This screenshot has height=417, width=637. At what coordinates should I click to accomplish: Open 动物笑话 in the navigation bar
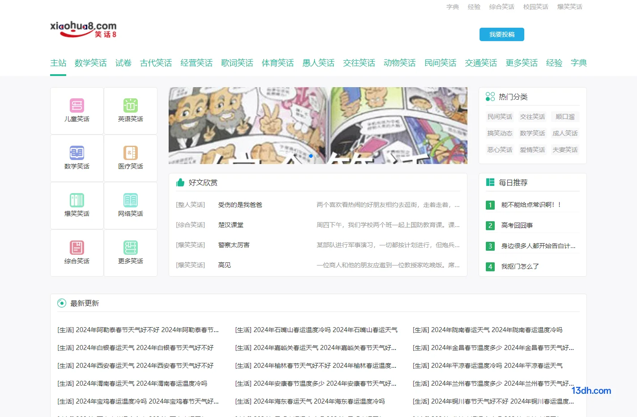coord(400,63)
